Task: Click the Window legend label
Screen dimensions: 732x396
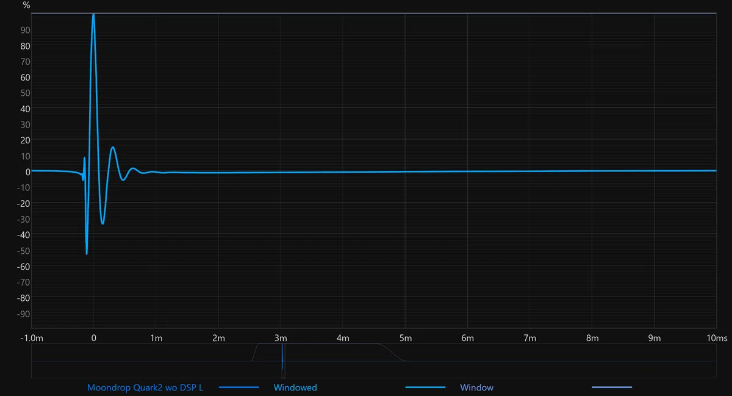Action: [x=477, y=387]
